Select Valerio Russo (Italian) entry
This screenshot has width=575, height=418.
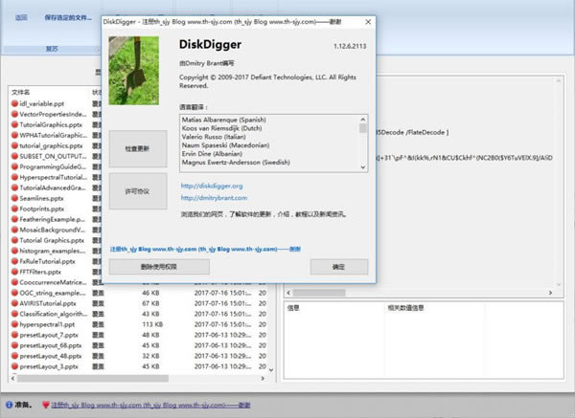coord(214,137)
